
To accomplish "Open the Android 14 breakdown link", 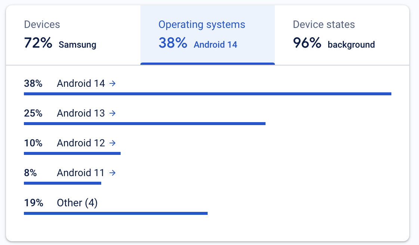I will (81, 84).
